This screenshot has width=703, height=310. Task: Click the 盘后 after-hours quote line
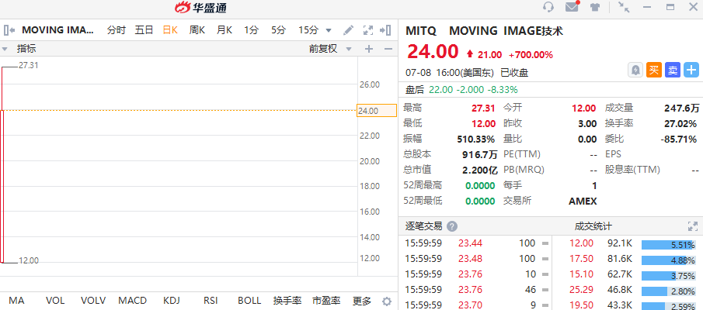click(x=461, y=89)
